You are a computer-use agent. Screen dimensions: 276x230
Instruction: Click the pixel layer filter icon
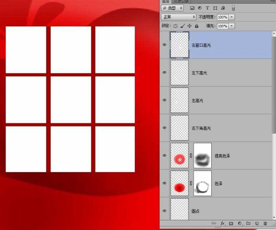[x=192, y=8]
